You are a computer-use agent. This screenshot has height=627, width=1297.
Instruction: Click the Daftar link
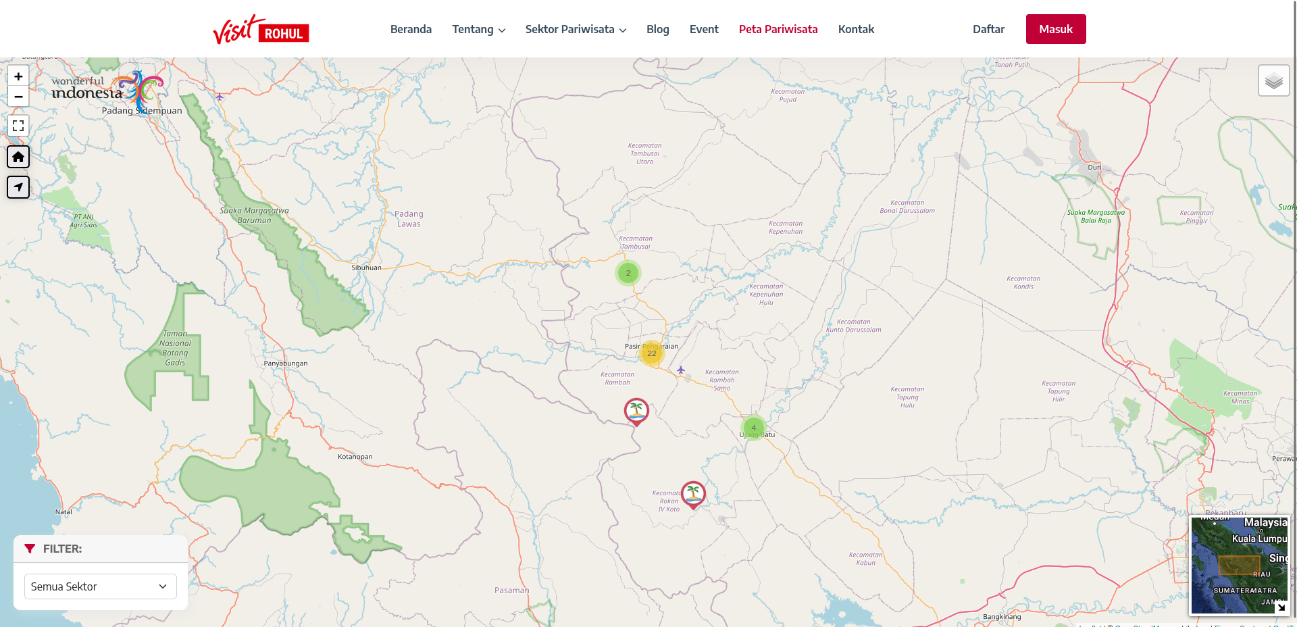[x=988, y=29]
